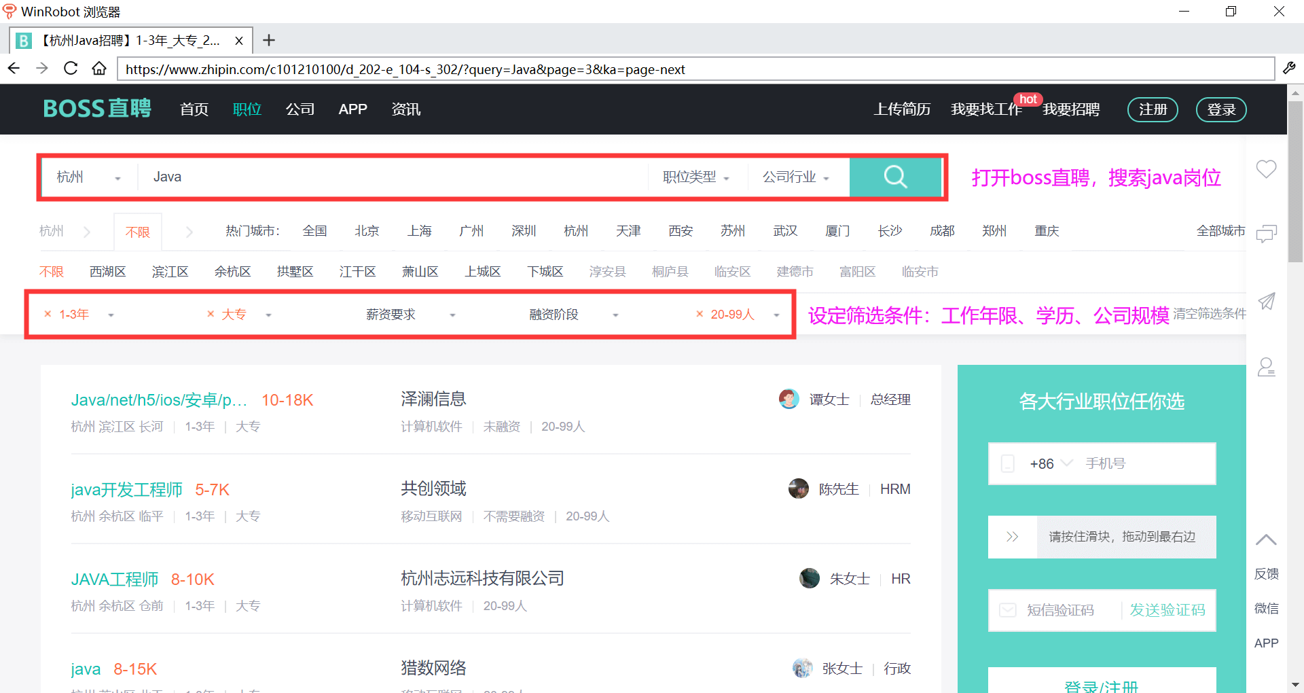1304x693 pixels.
Task: Click 陈先生's avatar photo
Action: (798, 488)
